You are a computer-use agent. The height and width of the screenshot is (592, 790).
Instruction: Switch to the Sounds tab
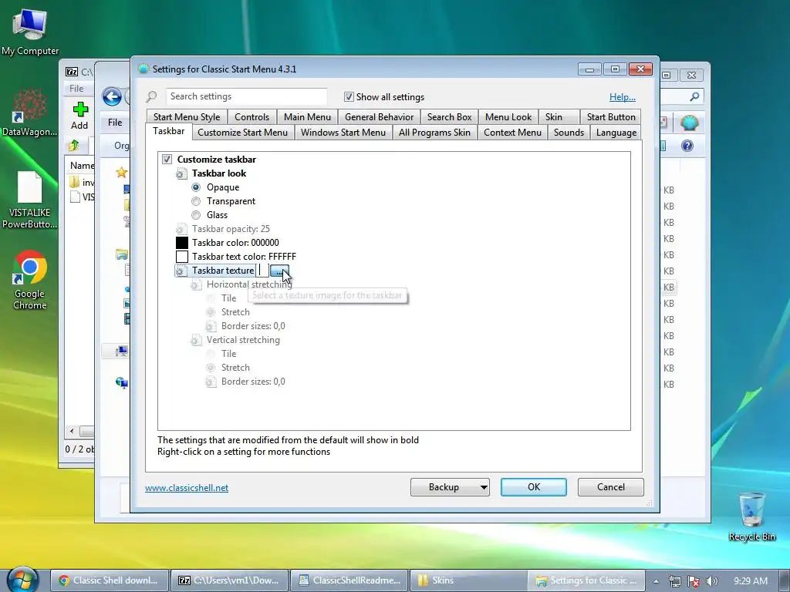(x=569, y=133)
